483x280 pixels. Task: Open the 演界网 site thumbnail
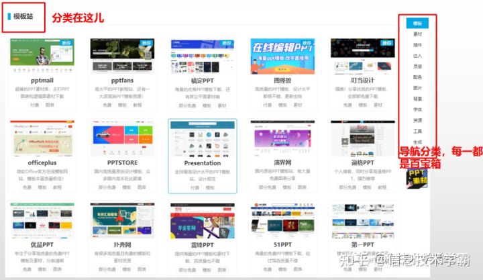282,138
